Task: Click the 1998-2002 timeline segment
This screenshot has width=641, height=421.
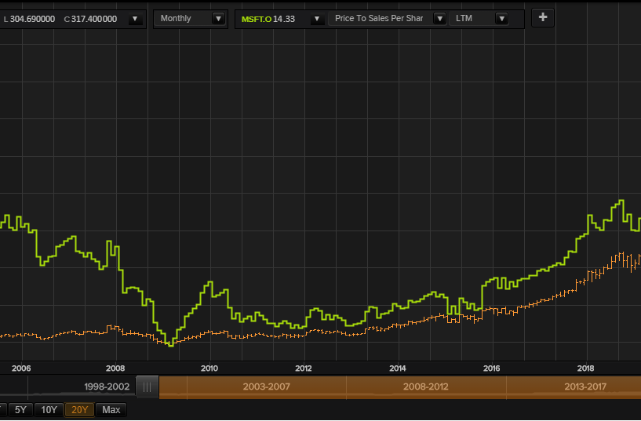Action: [107, 387]
